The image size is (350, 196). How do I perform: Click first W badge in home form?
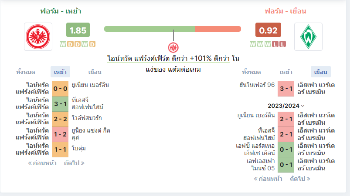(63, 44)
